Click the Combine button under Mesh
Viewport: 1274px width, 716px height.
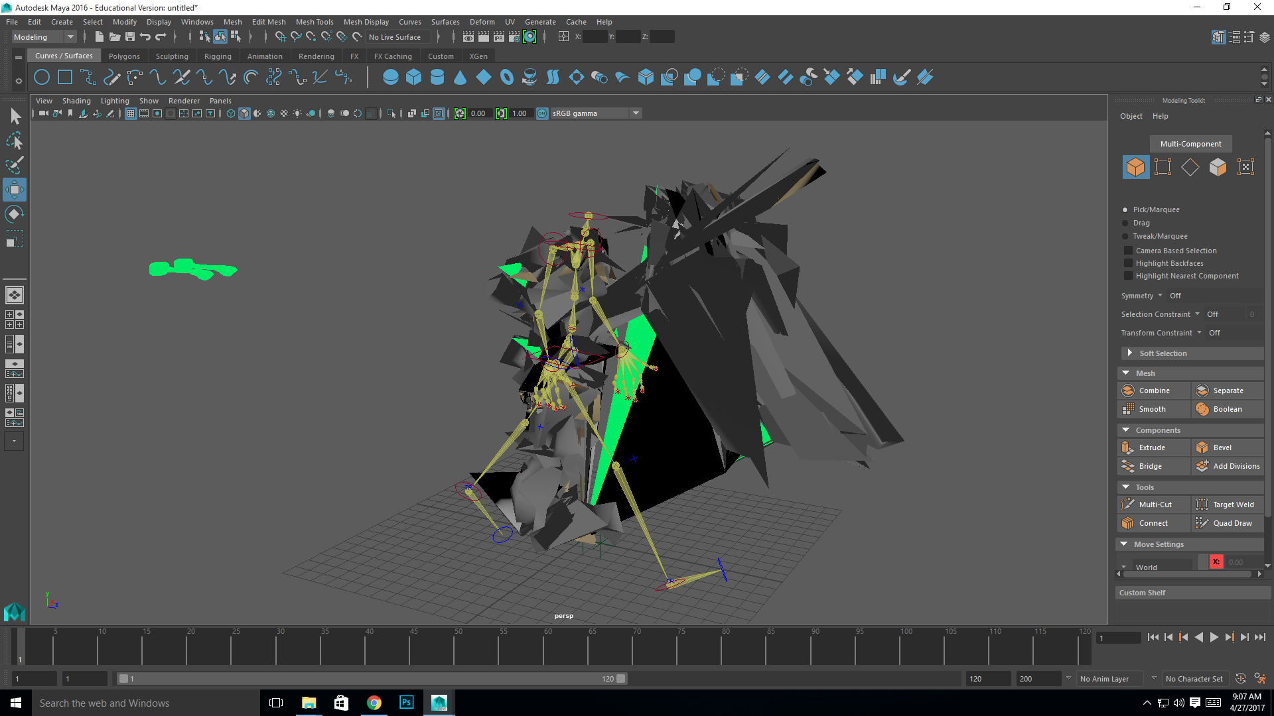click(x=1153, y=390)
